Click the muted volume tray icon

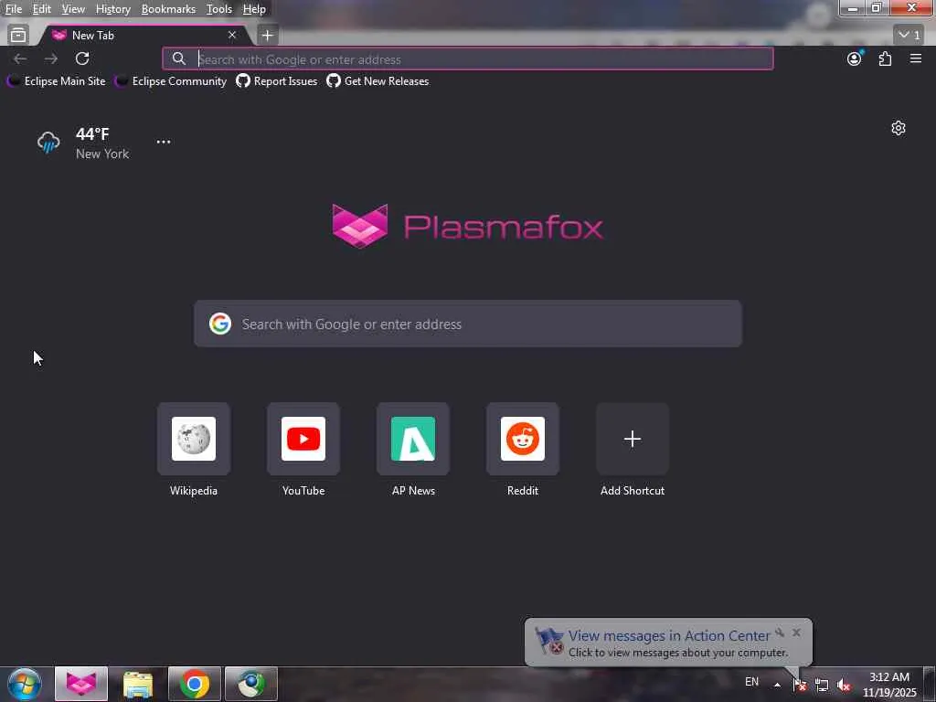[x=844, y=685]
